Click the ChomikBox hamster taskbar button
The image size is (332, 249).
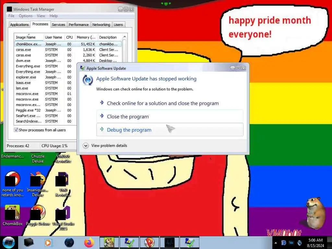[x=109, y=243]
